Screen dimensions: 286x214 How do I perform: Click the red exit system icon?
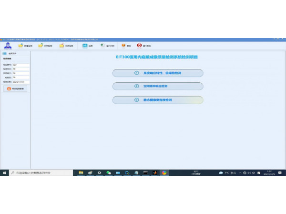140,46
